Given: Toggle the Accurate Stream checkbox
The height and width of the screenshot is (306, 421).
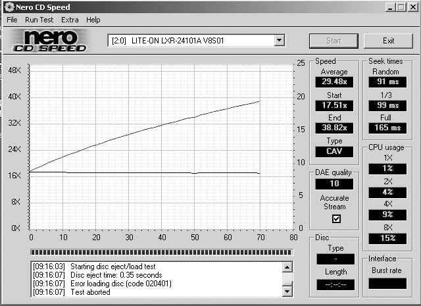Looking at the screenshot, I should (336, 218).
